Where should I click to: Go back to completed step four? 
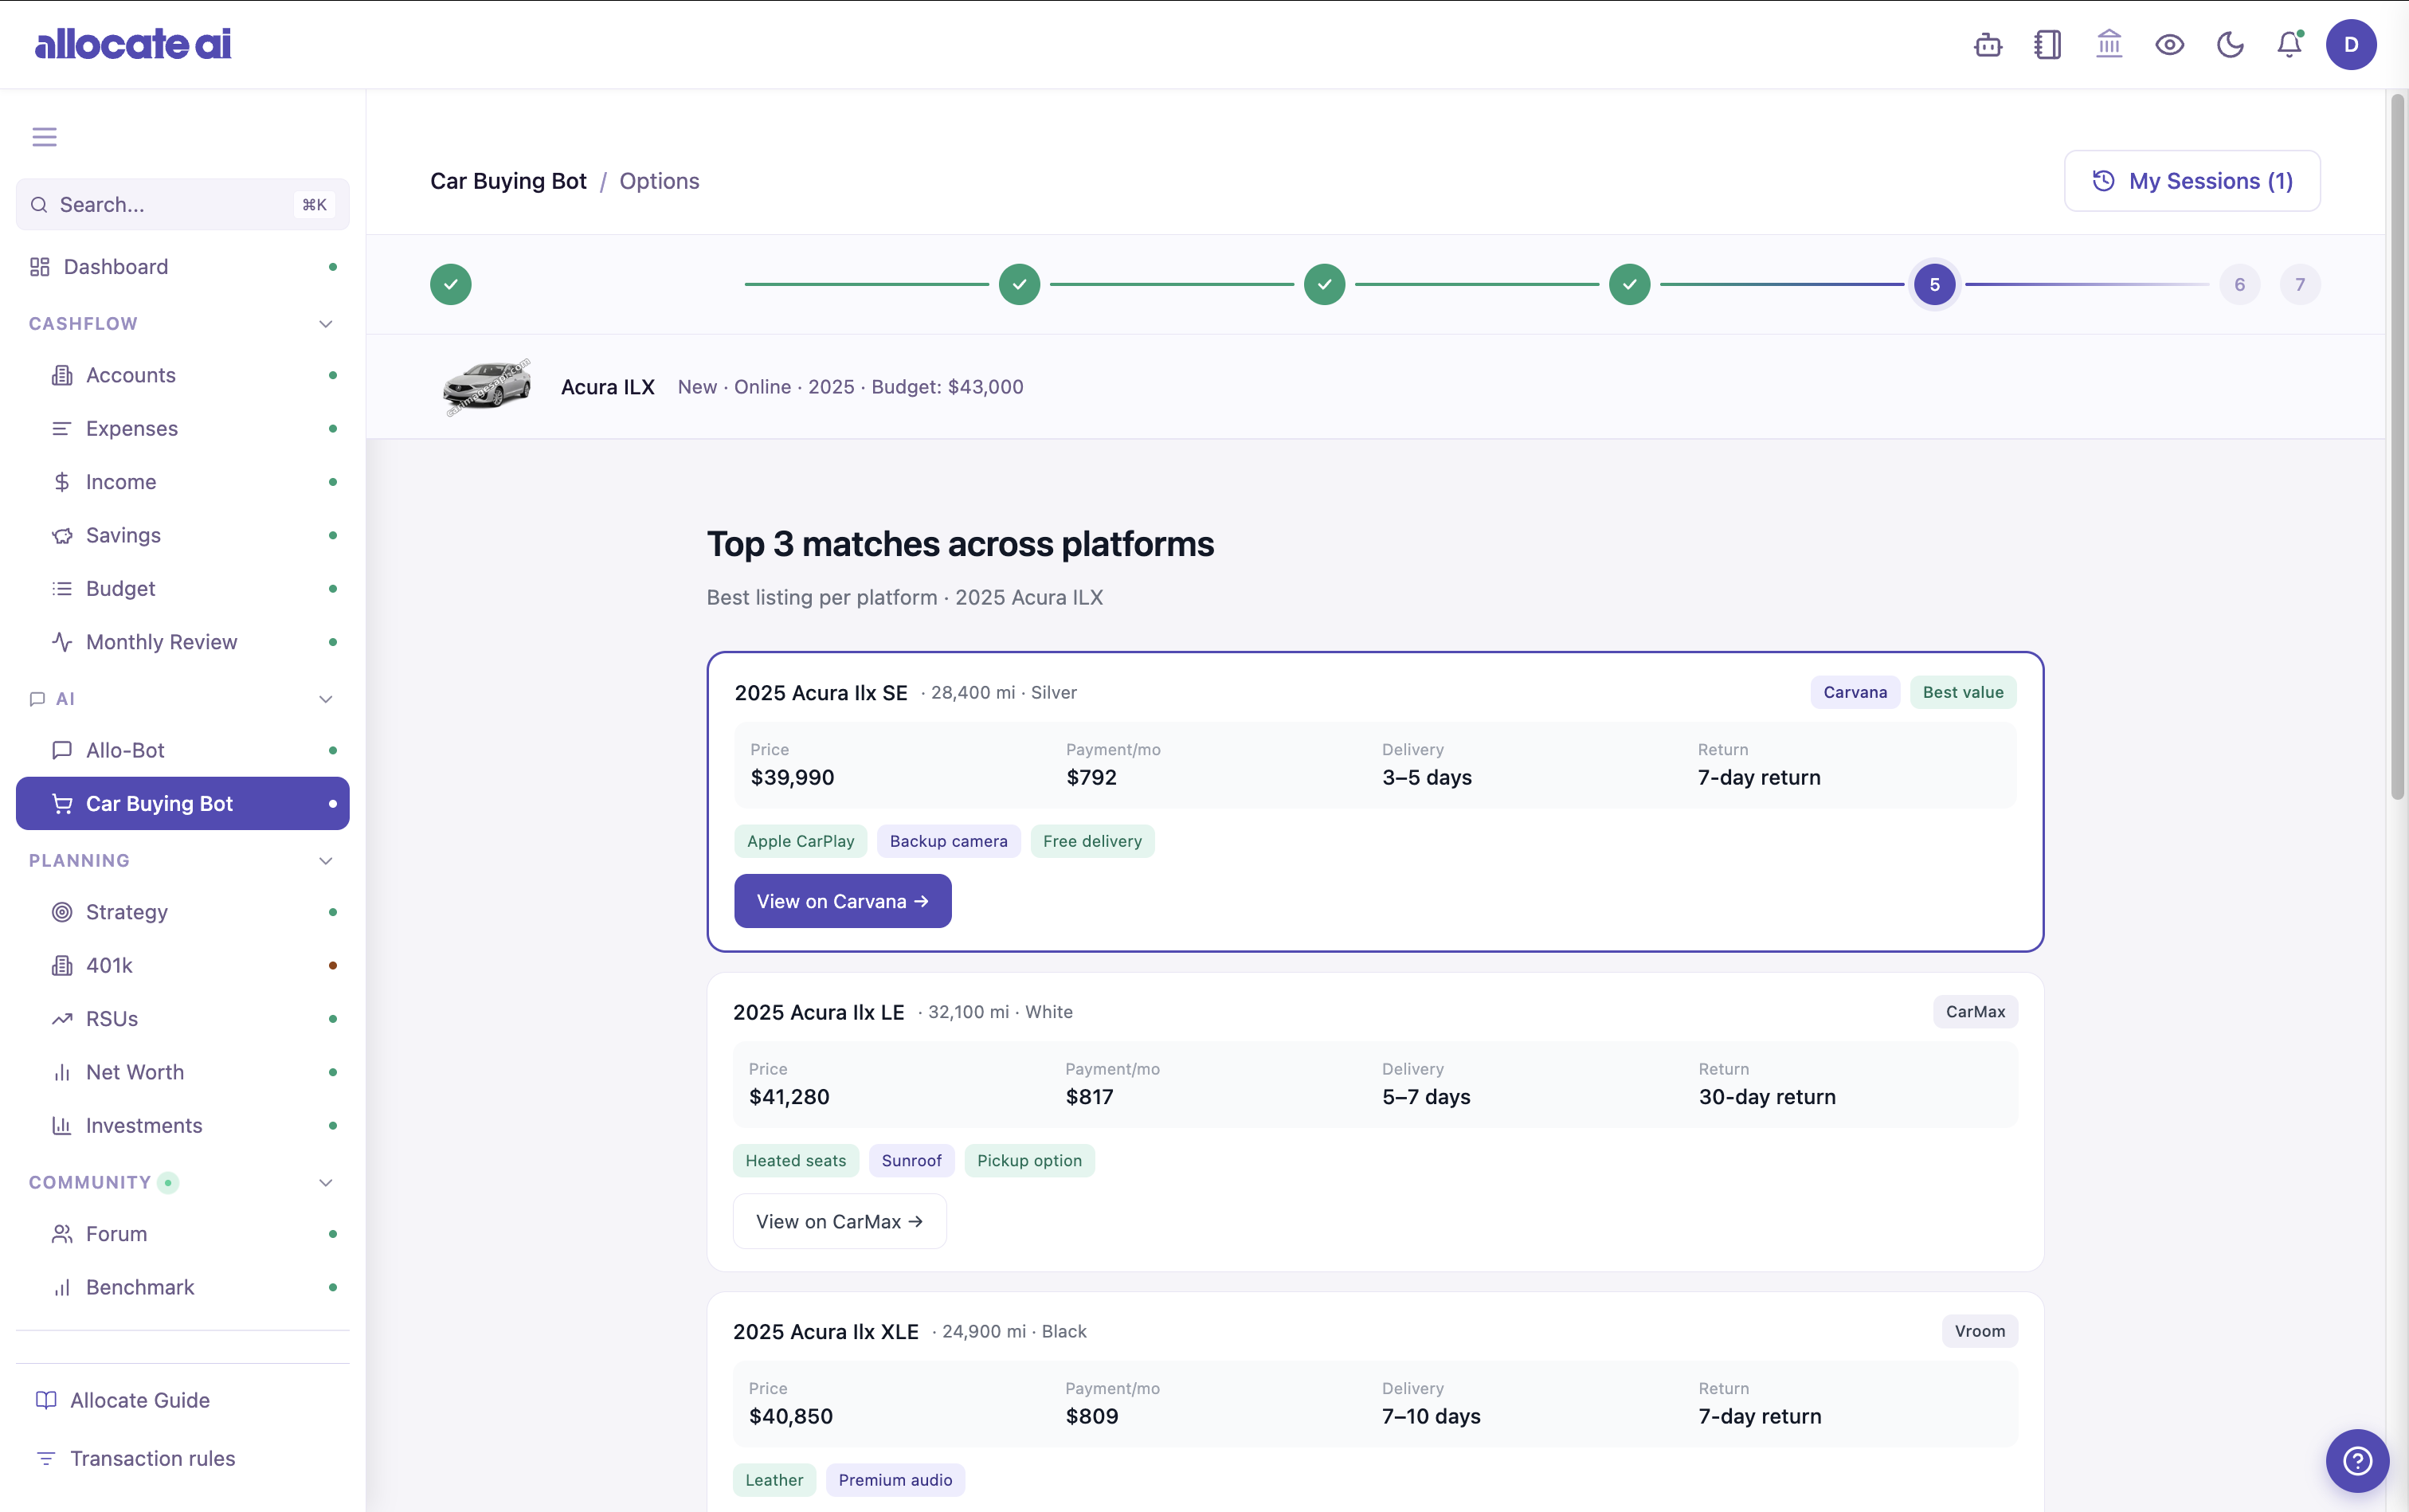pyautogui.click(x=1630, y=285)
